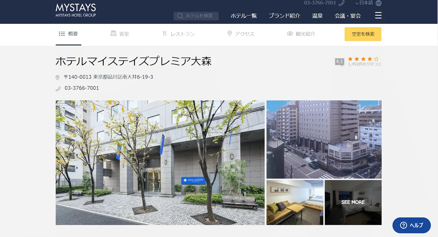
Task: Click the ヘルプ help button
Action: tap(411, 225)
